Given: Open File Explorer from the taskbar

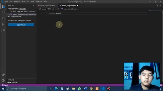Looking at the screenshot, I should coord(74,89).
